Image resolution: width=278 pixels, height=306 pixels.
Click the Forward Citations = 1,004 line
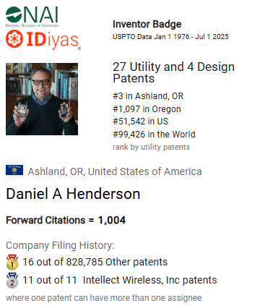pyautogui.click(x=66, y=220)
